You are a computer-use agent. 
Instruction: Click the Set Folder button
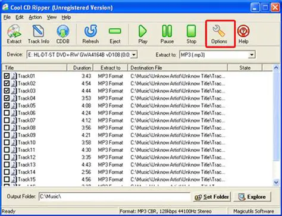[x=212, y=197]
